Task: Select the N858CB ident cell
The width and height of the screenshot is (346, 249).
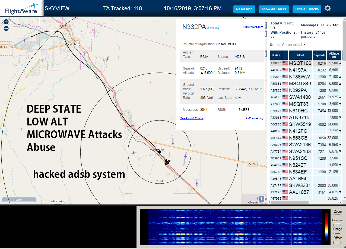Action: [x=300, y=138]
